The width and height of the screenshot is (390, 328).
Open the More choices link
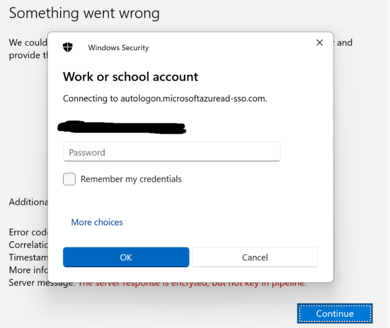tap(97, 222)
